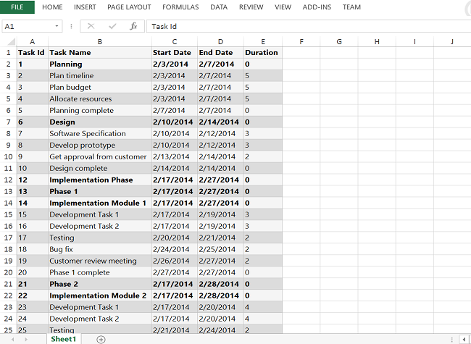Image resolution: width=471 pixels, height=344 pixels.
Task: Select the Implementation Module 2 cell
Action: click(100, 295)
